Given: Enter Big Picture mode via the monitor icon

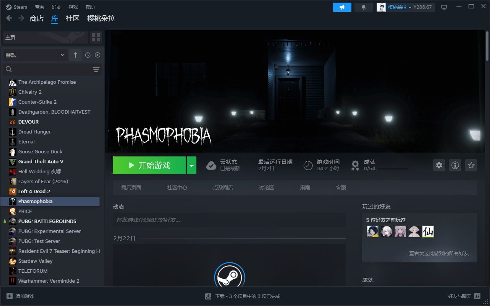Looking at the screenshot, I should 444,7.
